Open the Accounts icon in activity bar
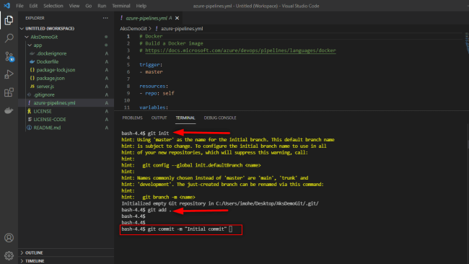The width and height of the screenshot is (469, 264). pos(9,238)
